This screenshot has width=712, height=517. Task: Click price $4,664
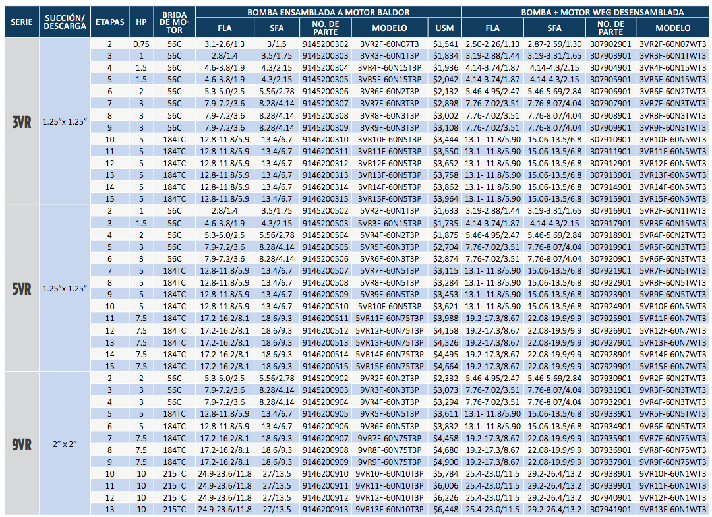pos(445,366)
